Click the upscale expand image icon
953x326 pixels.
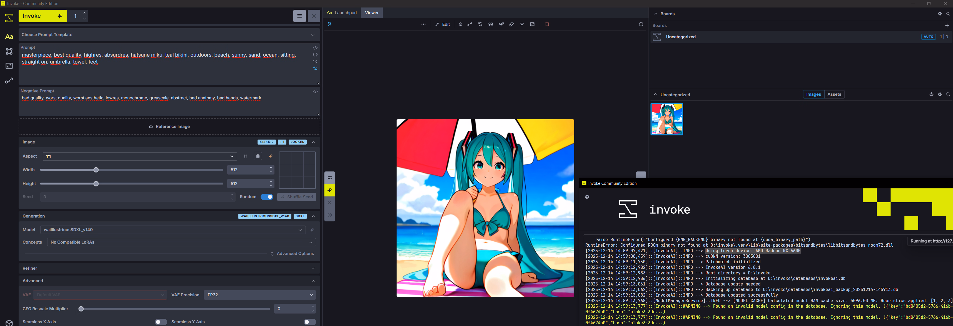[x=532, y=24]
